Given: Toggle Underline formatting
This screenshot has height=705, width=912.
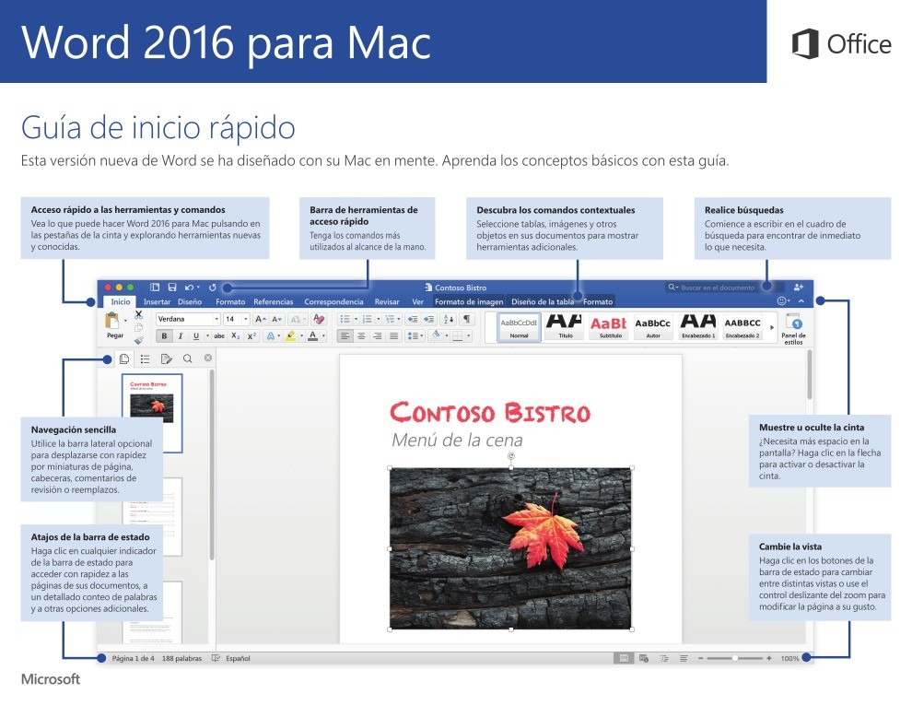Looking at the screenshot, I should (196, 336).
